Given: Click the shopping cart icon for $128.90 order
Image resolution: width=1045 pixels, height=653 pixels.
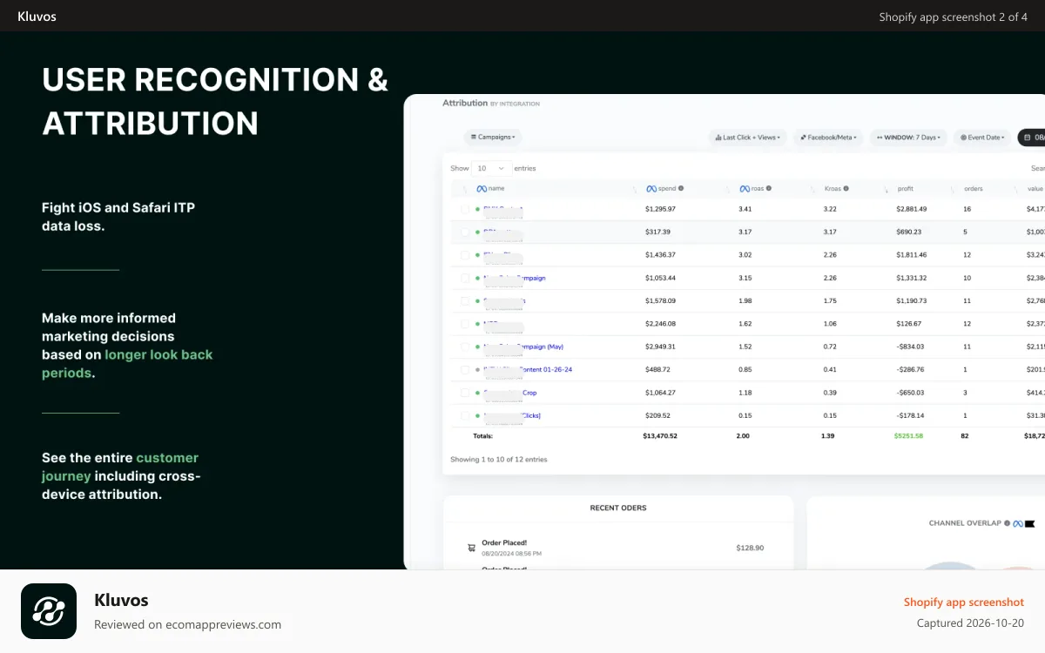Looking at the screenshot, I should click(x=471, y=548).
